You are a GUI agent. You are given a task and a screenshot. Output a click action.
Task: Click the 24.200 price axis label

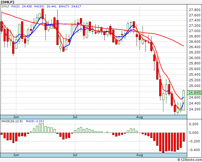195,109
